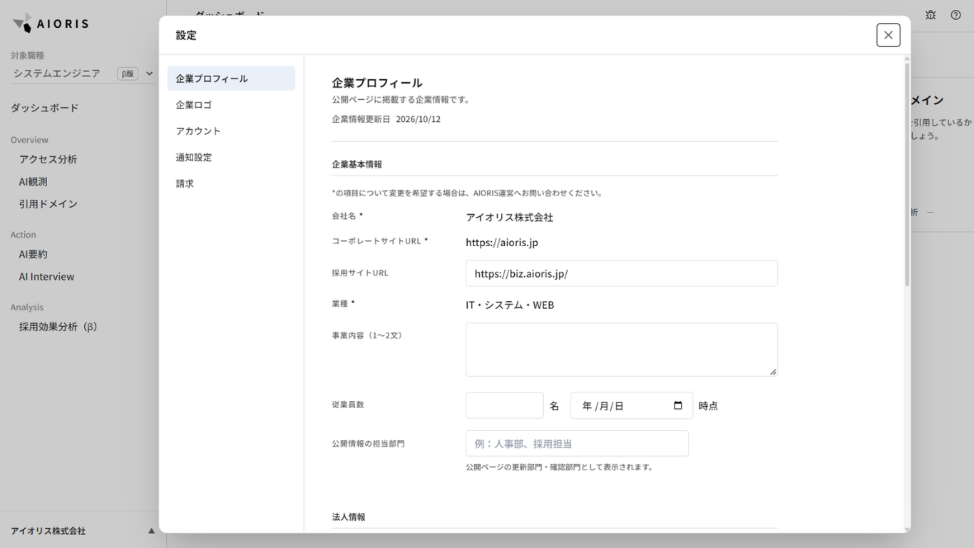This screenshot has width=974, height=548.
Task: Navigate to AI Interview in the sidebar
Action: (47, 277)
